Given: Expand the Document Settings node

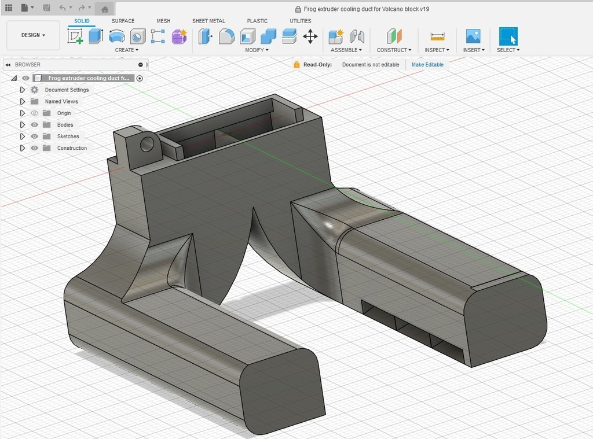Looking at the screenshot, I should [x=23, y=90].
